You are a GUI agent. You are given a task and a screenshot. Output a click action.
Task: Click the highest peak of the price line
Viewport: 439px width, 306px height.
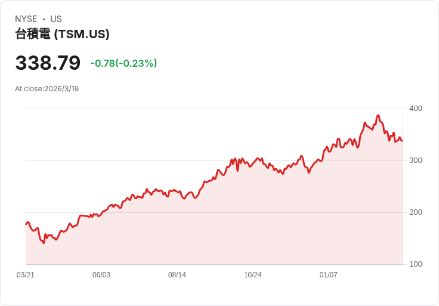tap(378, 116)
